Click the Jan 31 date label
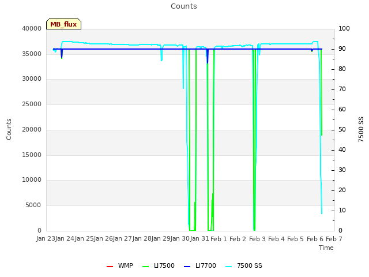This screenshot has width=369, height=277. click(199, 239)
